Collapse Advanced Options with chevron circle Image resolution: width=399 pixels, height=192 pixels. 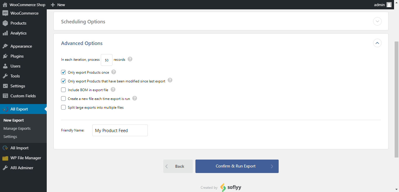pyautogui.click(x=377, y=43)
